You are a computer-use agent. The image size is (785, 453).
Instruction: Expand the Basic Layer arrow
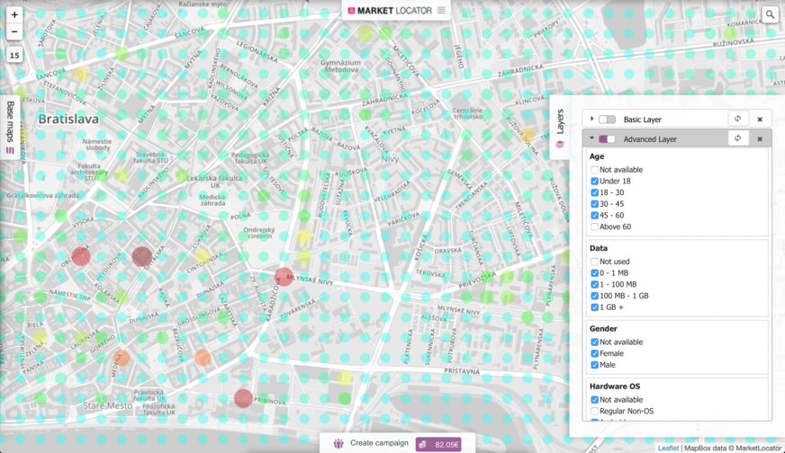(591, 119)
